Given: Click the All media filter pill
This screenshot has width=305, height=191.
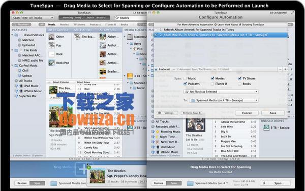Looking at the screenshot, I should [42, 24].
